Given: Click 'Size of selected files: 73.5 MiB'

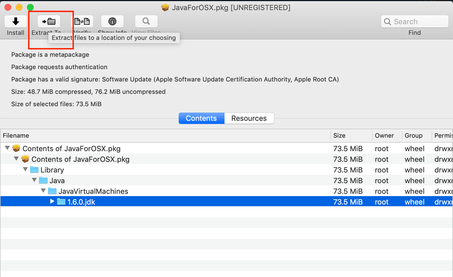Looking at the screenshot, I should click(56, 104).
